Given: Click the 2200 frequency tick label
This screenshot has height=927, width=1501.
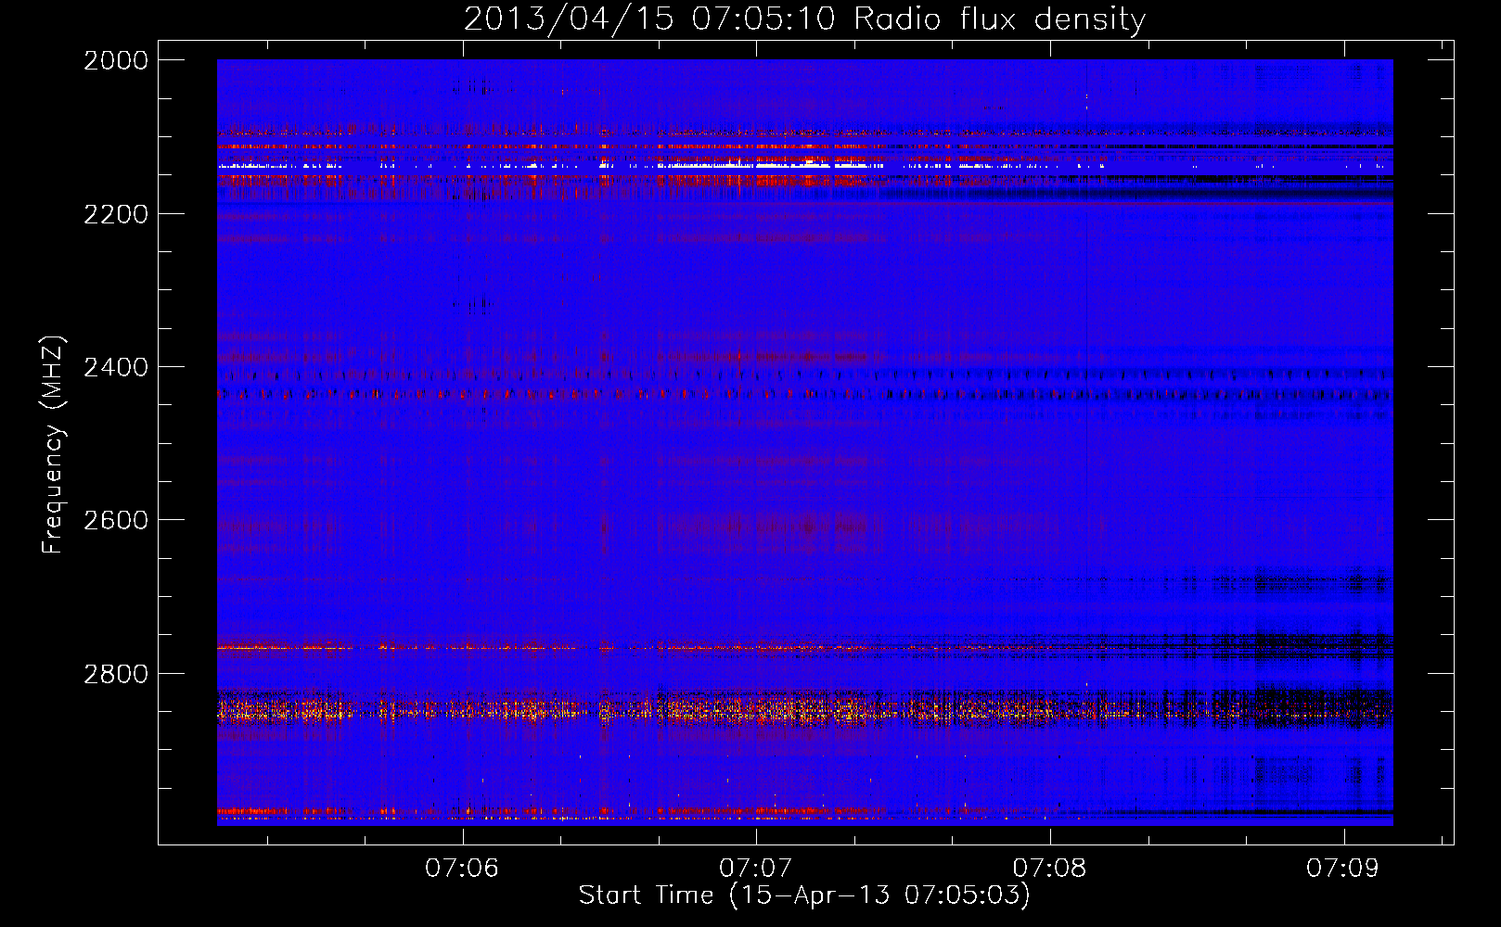Looking at the screenshot, I should tap(116, 214).
